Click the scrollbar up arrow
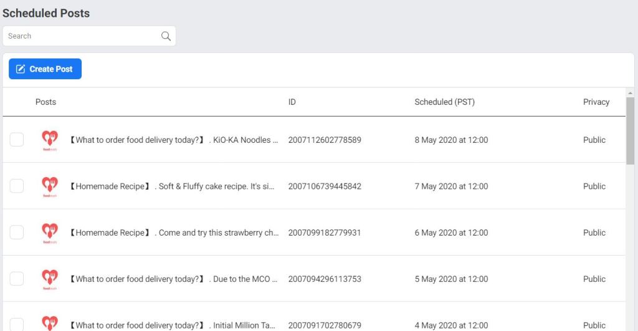 [x=630, y=93]
